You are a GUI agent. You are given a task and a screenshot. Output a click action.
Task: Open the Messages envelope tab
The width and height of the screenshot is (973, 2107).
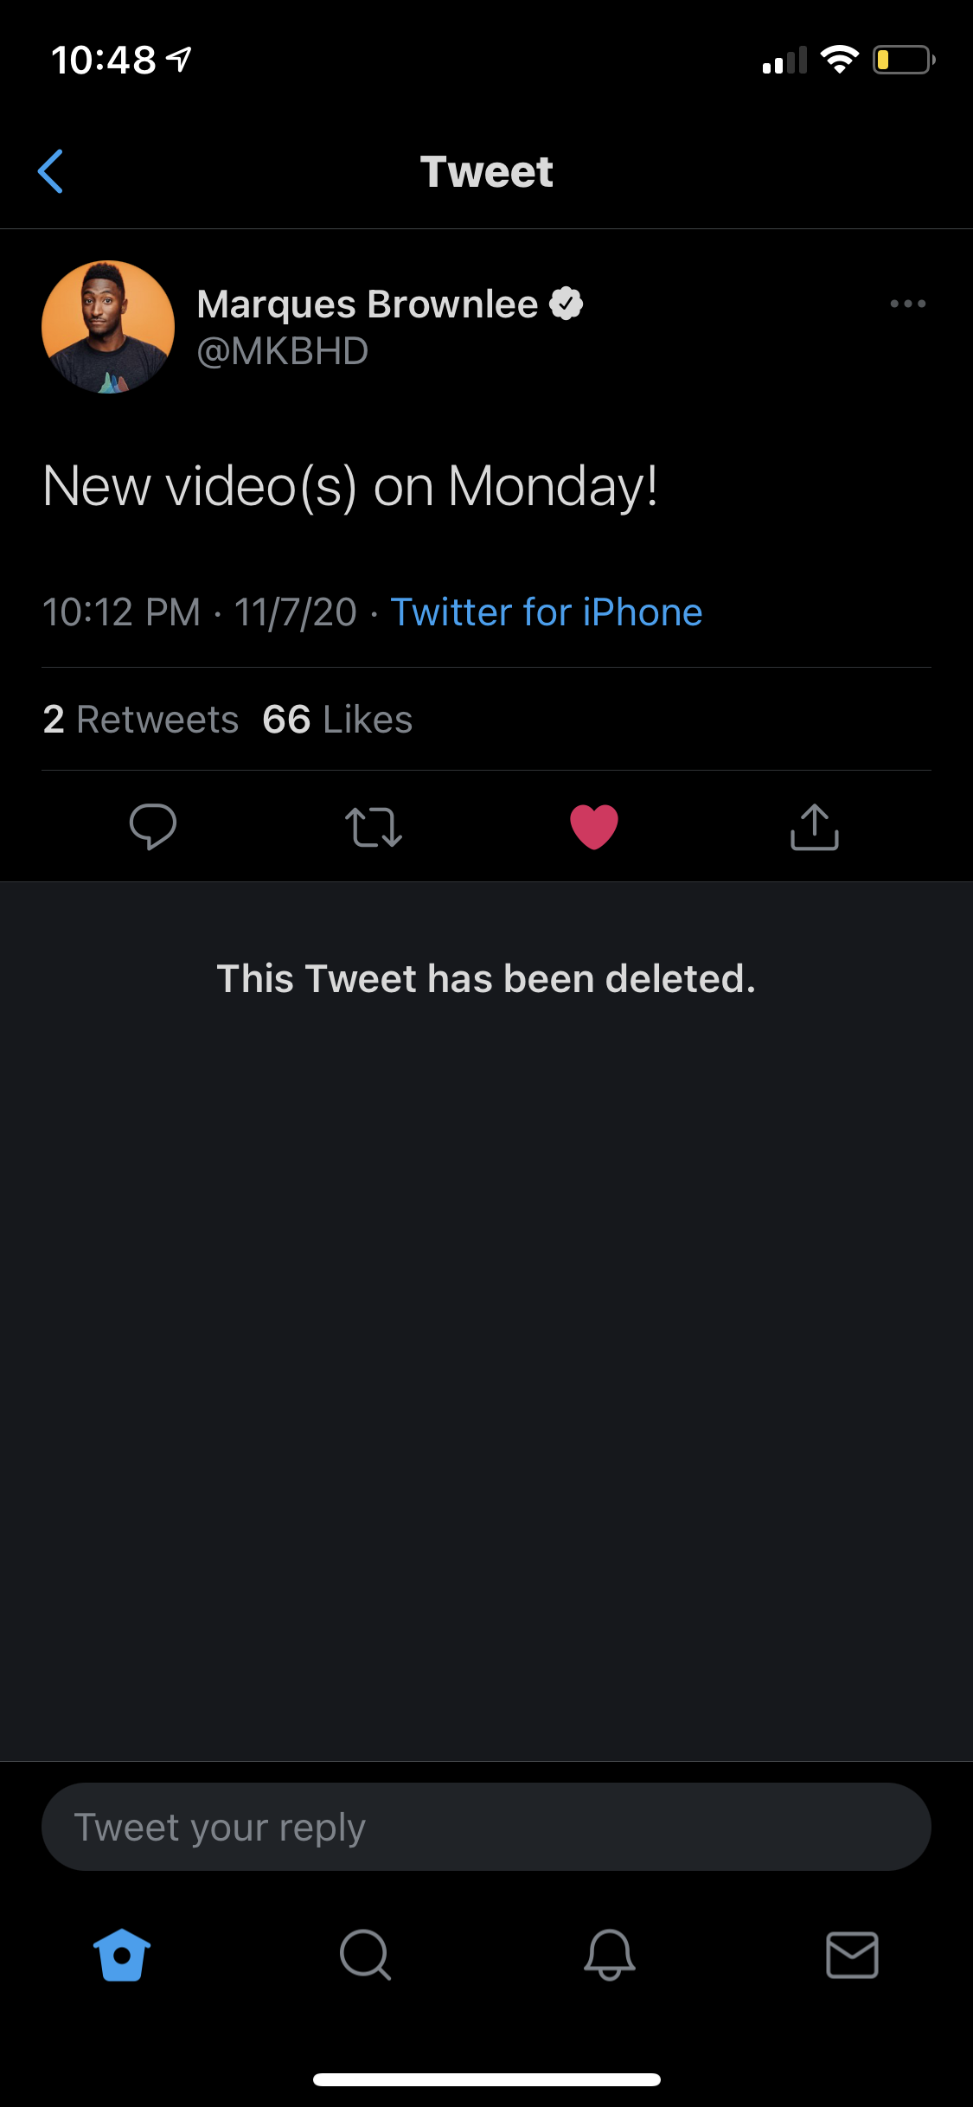point(852,1955)
